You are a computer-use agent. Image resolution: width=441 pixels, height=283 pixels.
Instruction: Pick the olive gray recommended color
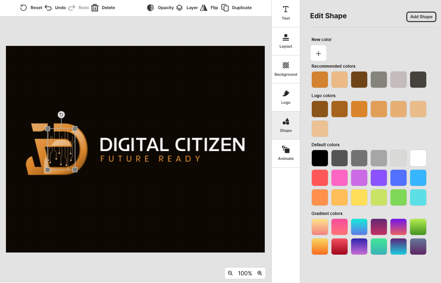click(379, 80)
